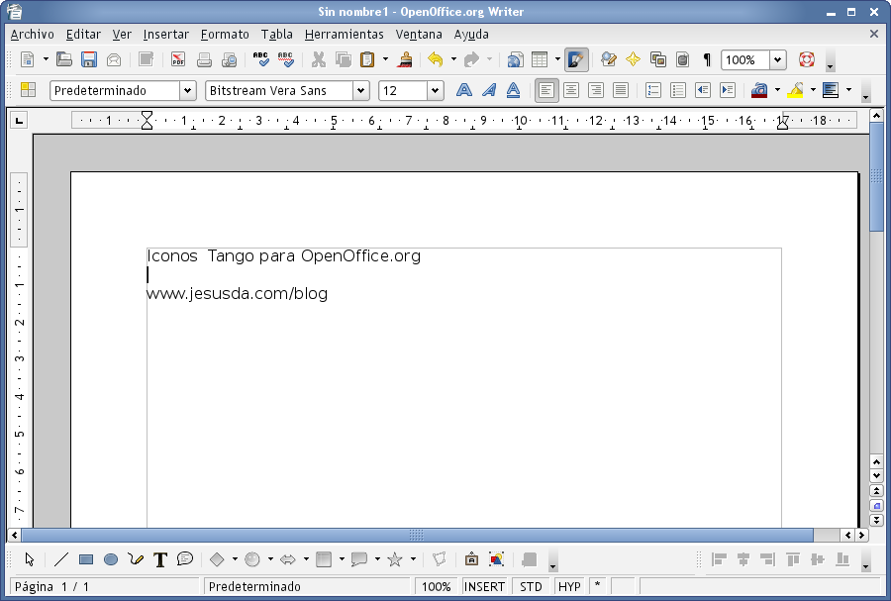891x601 pixels.
Task: Run the Spellcheck icon
Action: 260,59
